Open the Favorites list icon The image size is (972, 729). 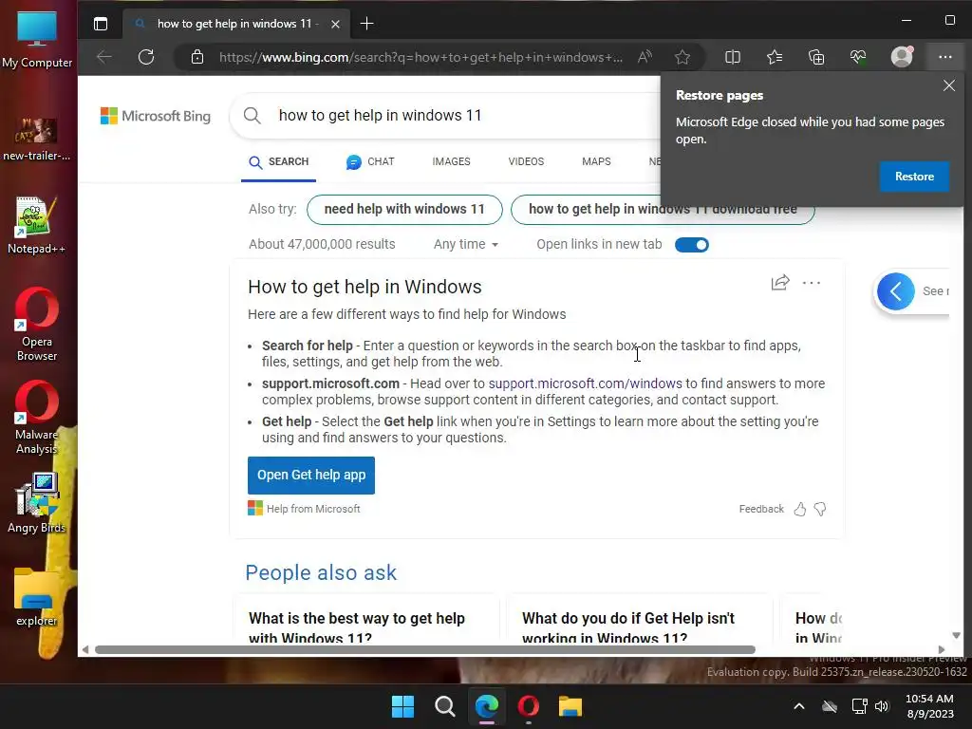point(775,57)
